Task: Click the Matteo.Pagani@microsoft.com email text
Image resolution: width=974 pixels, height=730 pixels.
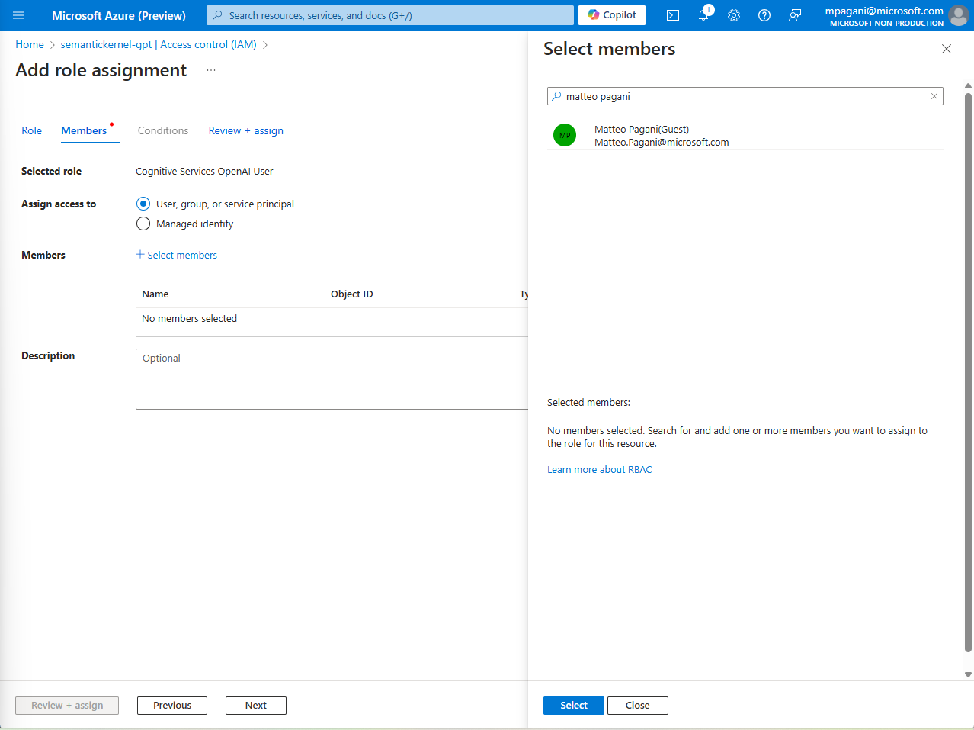Action: (x=662, y=142)
